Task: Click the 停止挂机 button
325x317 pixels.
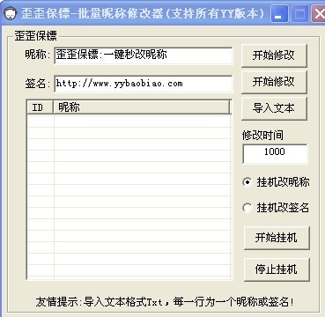Action: click(277, 269)
